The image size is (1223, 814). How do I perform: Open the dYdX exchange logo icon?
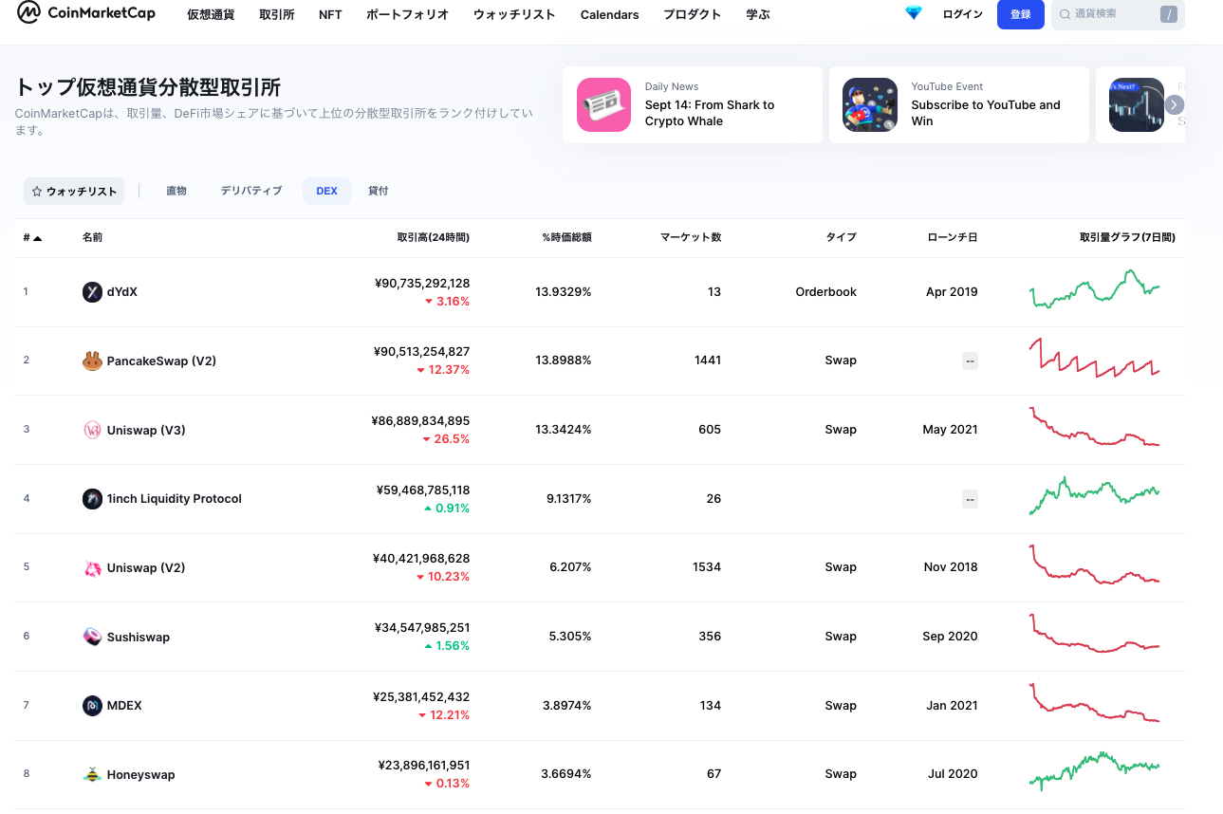pos(92,292)
